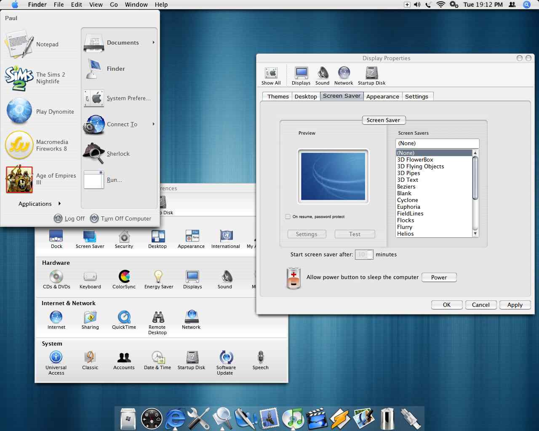Switch to the Themes tab
Image resolution: width=539 pixels, height=431 pixels.
coord(278,96)
